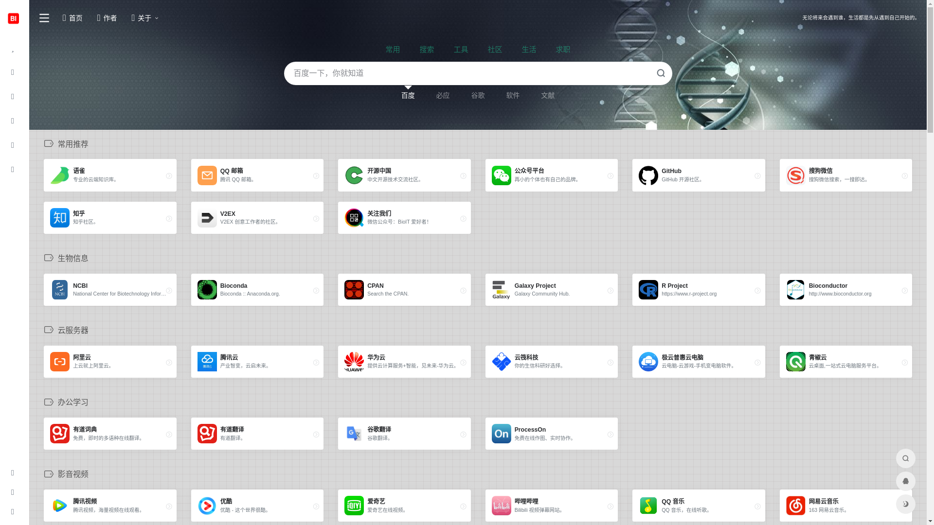The image size is (934, 525).
Task: Select the 求职 search category tab
Action: 563,50
